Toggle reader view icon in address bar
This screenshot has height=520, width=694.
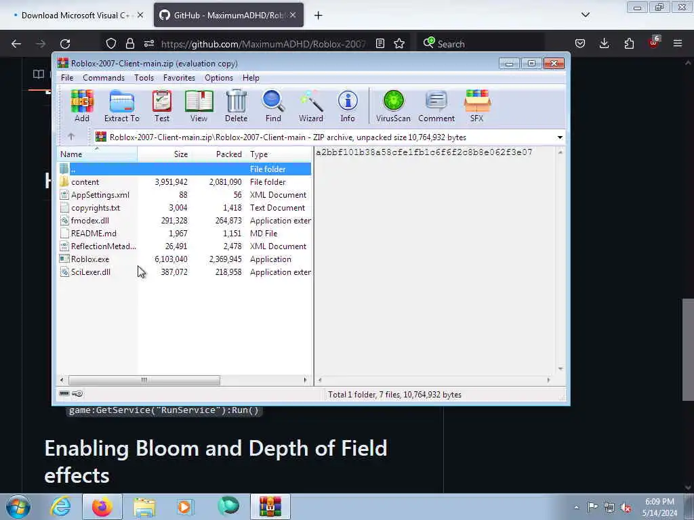[x=380, y=43]
